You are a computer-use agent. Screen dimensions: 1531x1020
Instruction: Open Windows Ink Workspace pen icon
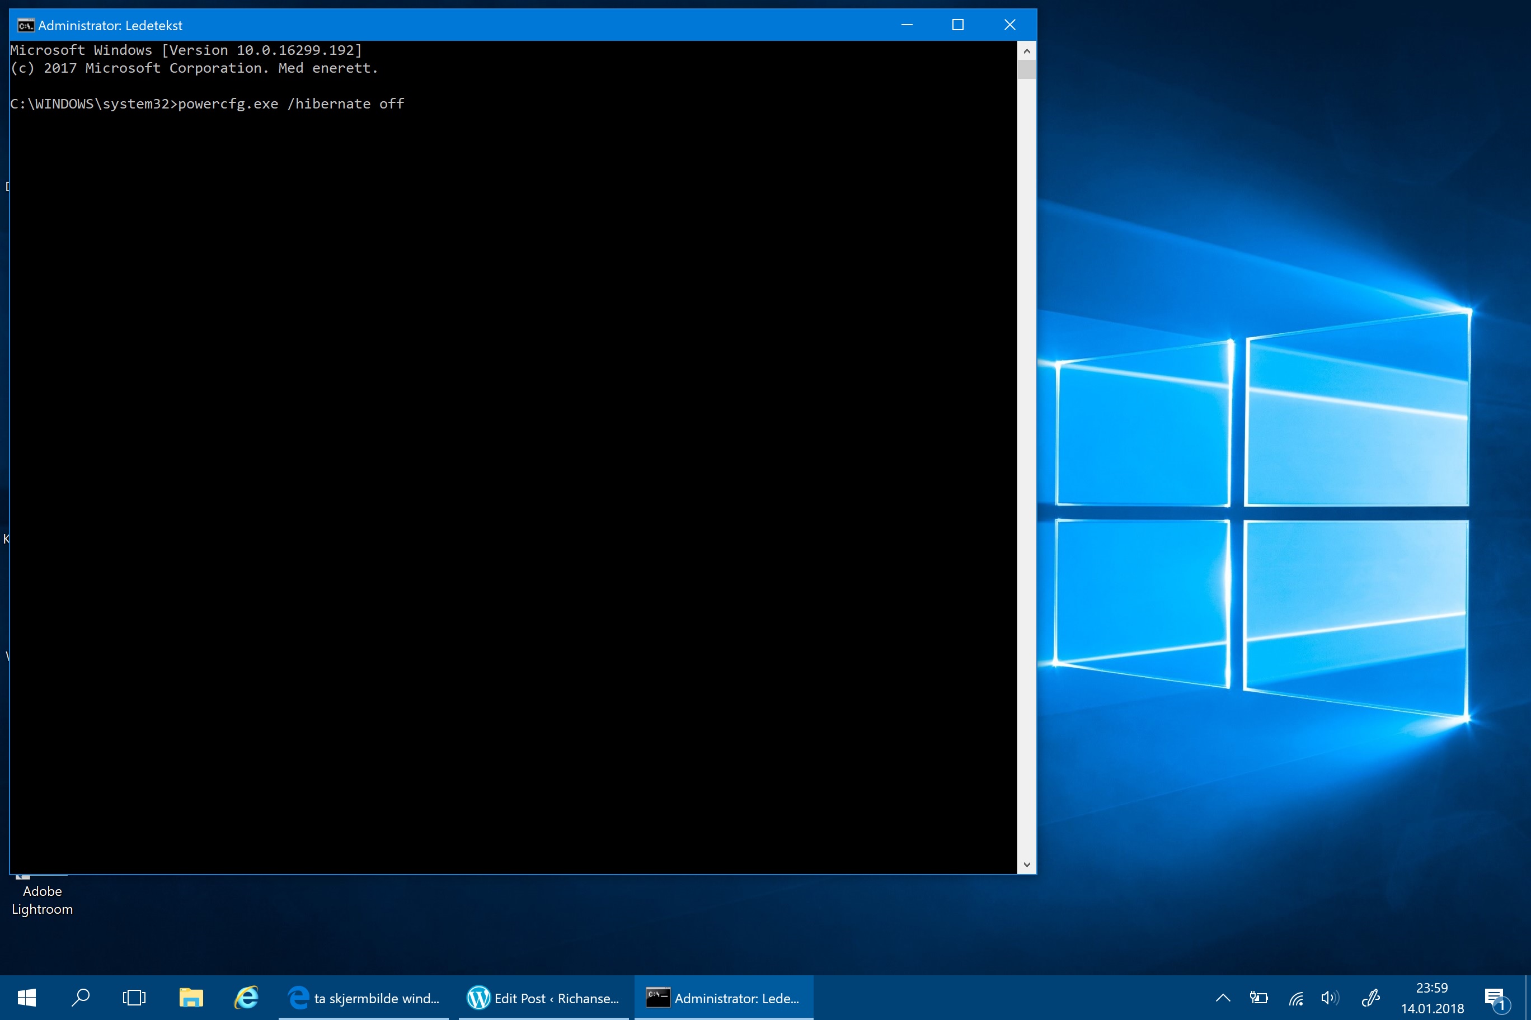[x=1371, y=997]
